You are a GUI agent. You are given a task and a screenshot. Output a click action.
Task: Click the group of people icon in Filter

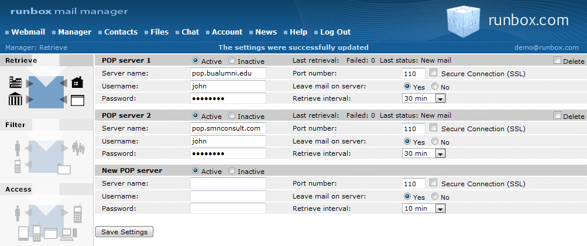pyautogui.click(x=77, y=148)
